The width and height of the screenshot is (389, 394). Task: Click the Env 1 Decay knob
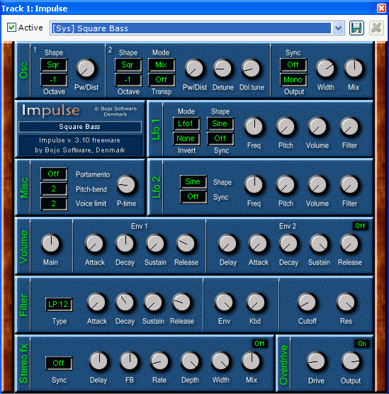(125, 244)
